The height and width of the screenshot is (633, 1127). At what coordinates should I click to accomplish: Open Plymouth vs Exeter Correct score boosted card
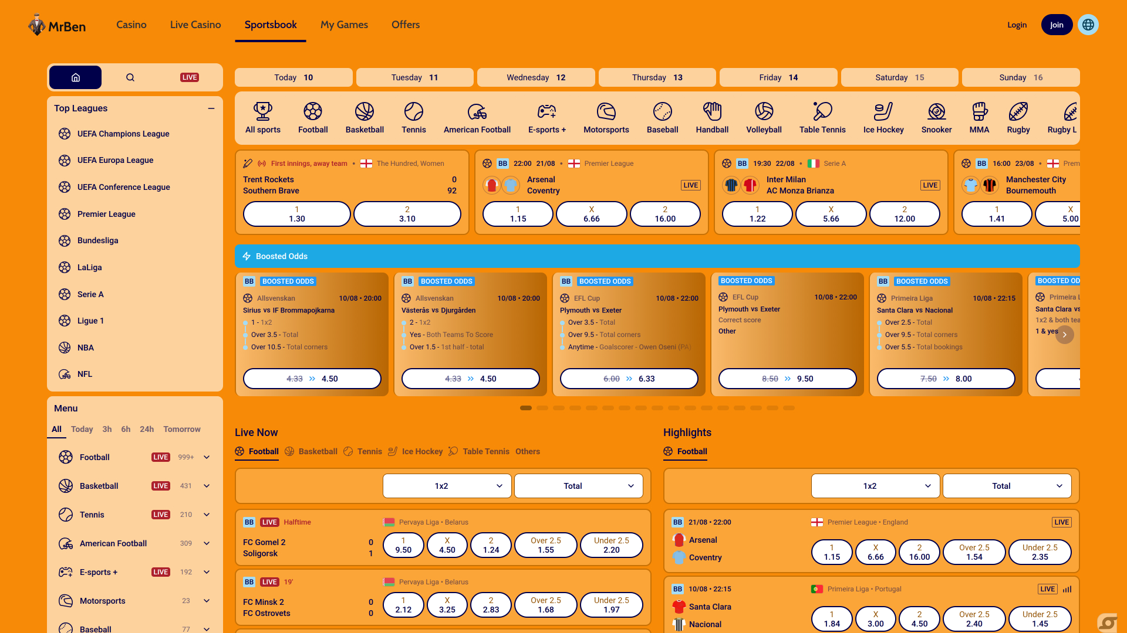(x=787, y=334)
